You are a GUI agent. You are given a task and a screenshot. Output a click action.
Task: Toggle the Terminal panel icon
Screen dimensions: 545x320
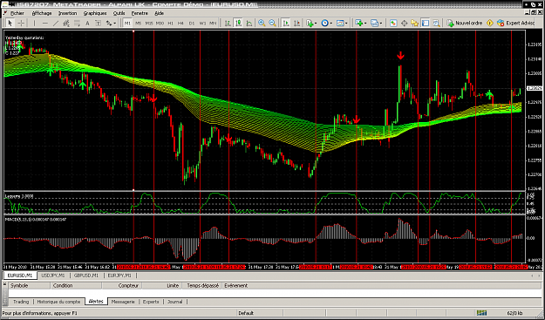click(x=426, y=24)
